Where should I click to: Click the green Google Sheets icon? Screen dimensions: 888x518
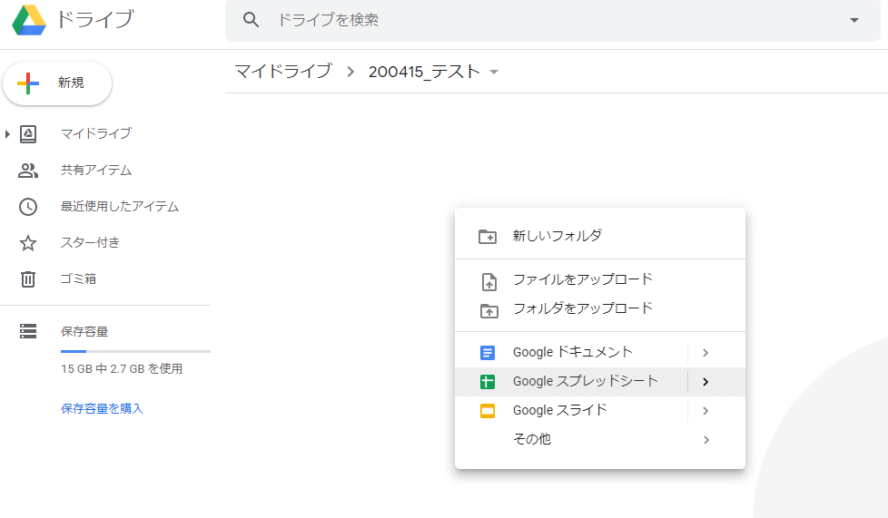point(487,382)
